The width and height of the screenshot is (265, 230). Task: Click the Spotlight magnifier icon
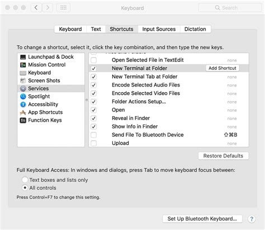[x=23, y=97]
